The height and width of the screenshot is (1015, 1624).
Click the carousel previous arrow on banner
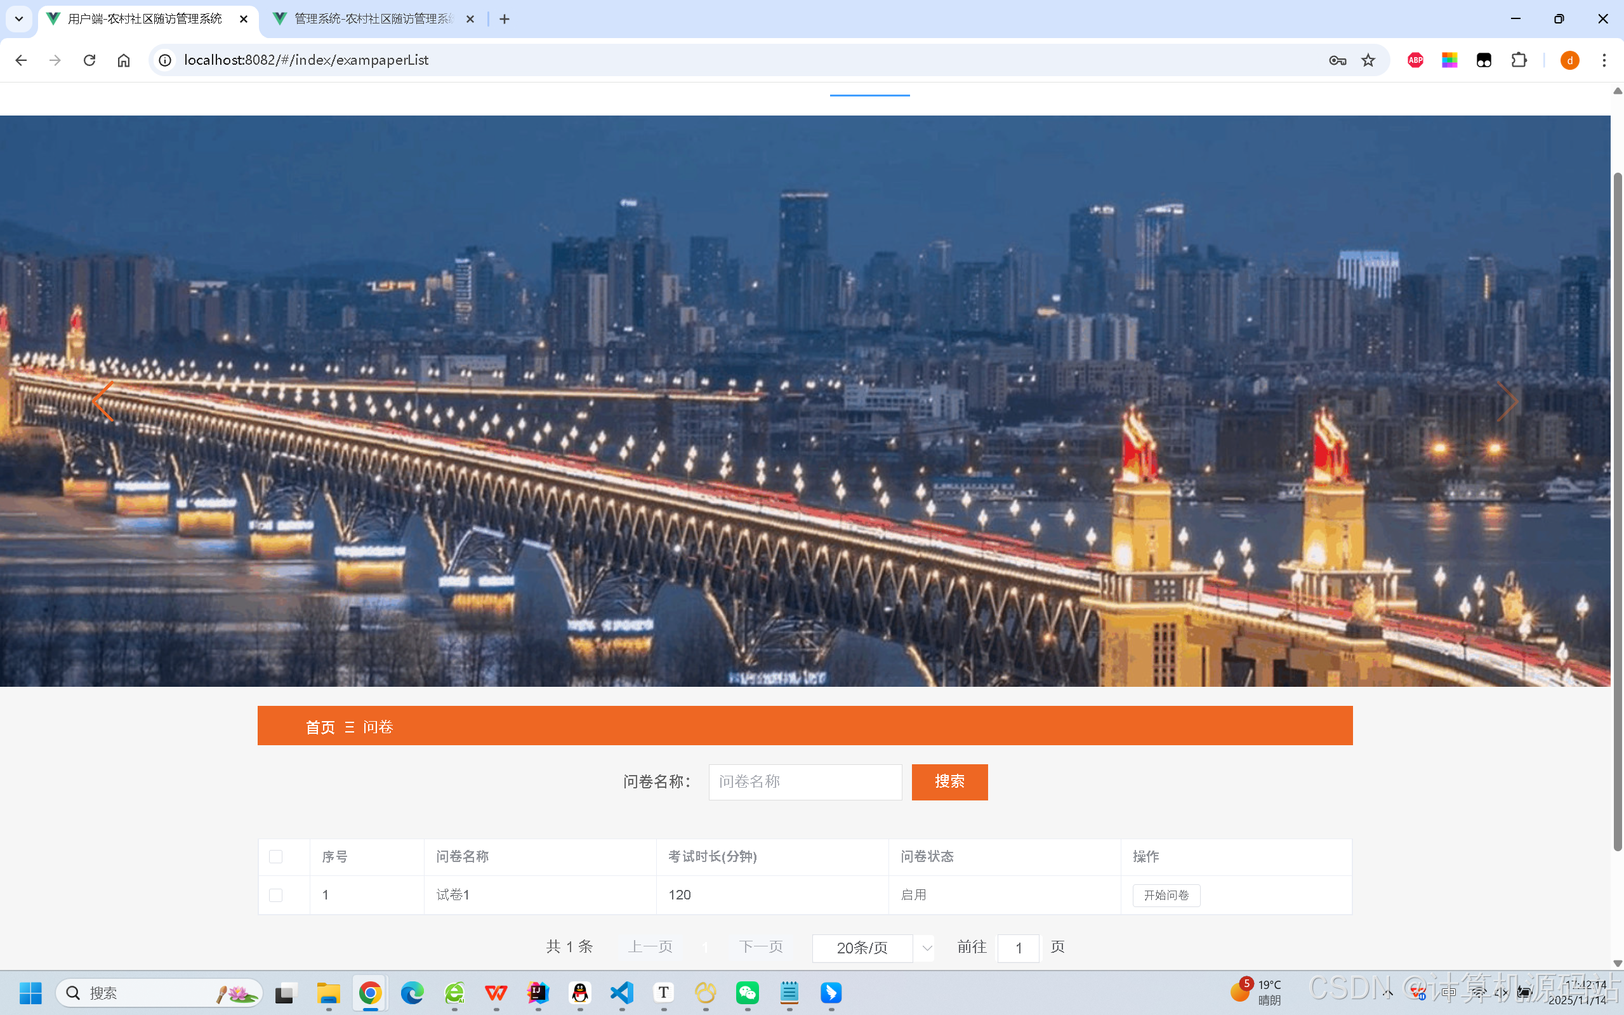(103, 401)
